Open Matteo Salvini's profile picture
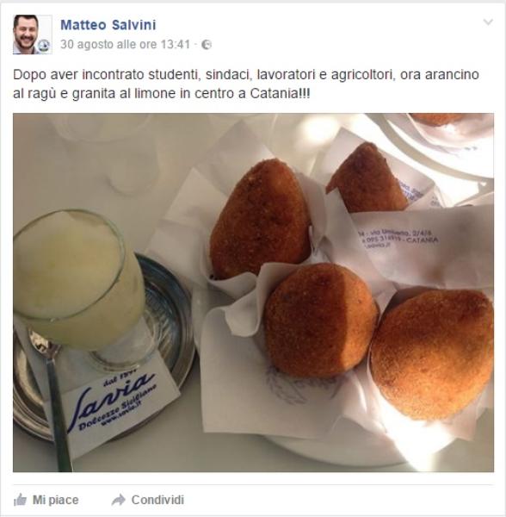 click(x=32, y=34)
